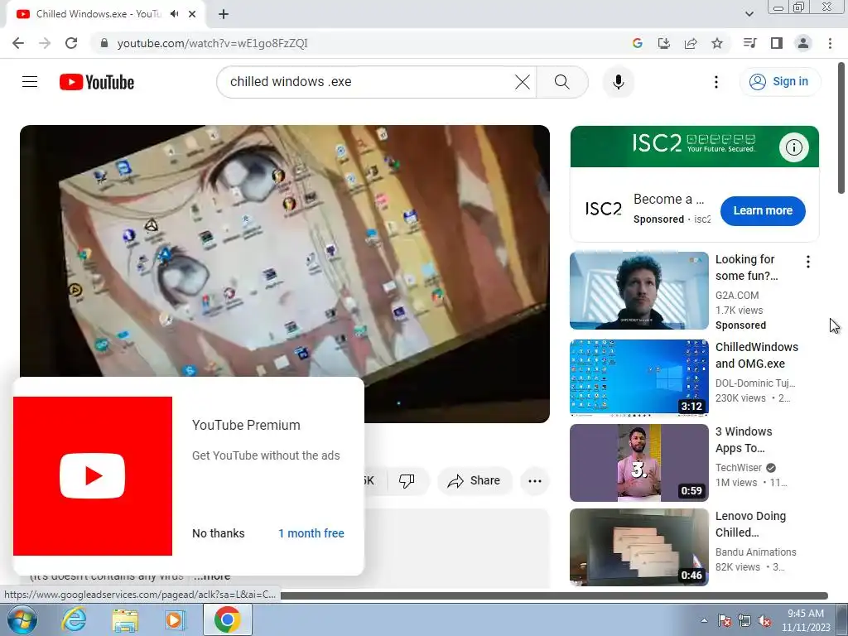
Task: Select the Chilled Windows.exe - YouTube tab
Action: [x=99, y=14]
